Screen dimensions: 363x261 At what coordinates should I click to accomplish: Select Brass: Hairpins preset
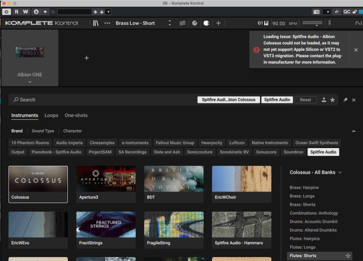point(304,188)
